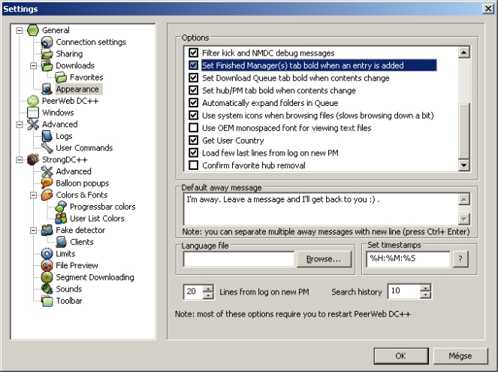Enable OEM monospaced font checkbox

(194, 129)
